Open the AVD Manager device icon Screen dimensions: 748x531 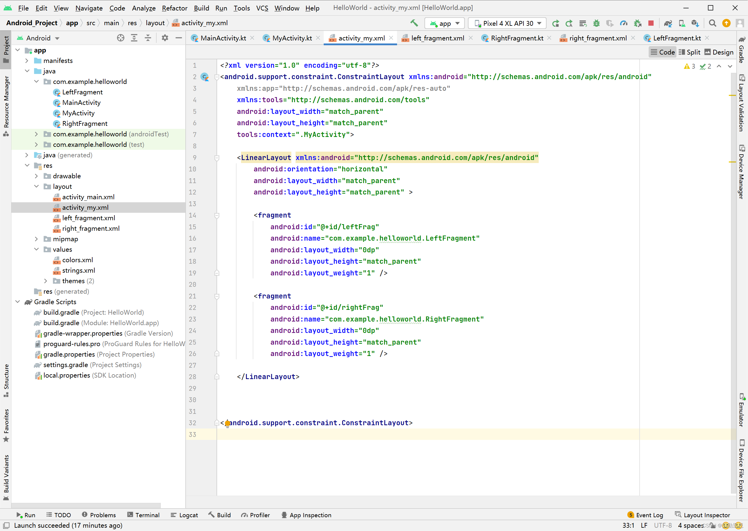coord(682,23)
